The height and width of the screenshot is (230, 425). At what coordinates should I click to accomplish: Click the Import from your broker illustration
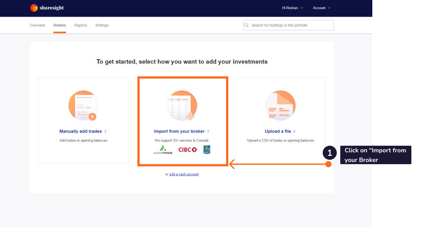182,105
